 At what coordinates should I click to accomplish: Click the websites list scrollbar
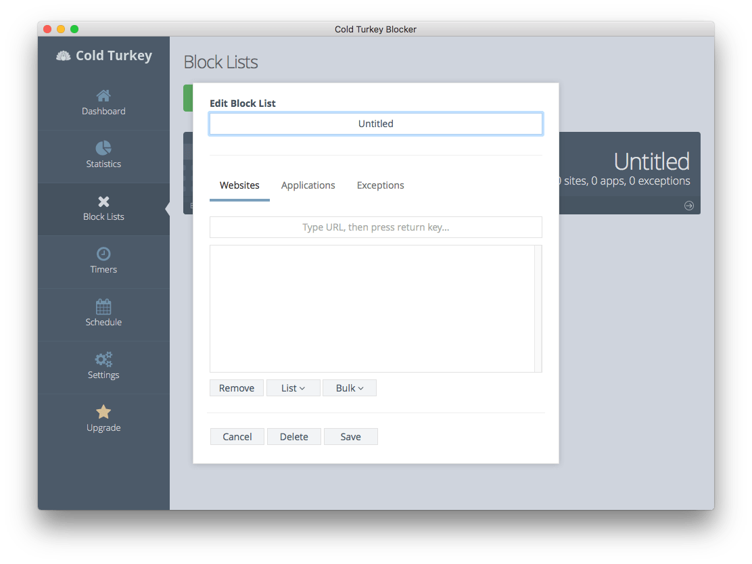coord(538,309)
